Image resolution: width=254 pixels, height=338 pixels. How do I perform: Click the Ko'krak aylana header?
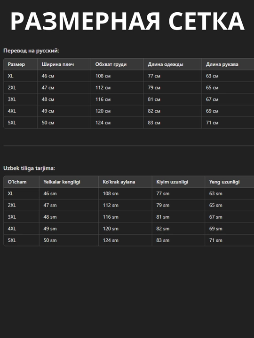[119, 182]
